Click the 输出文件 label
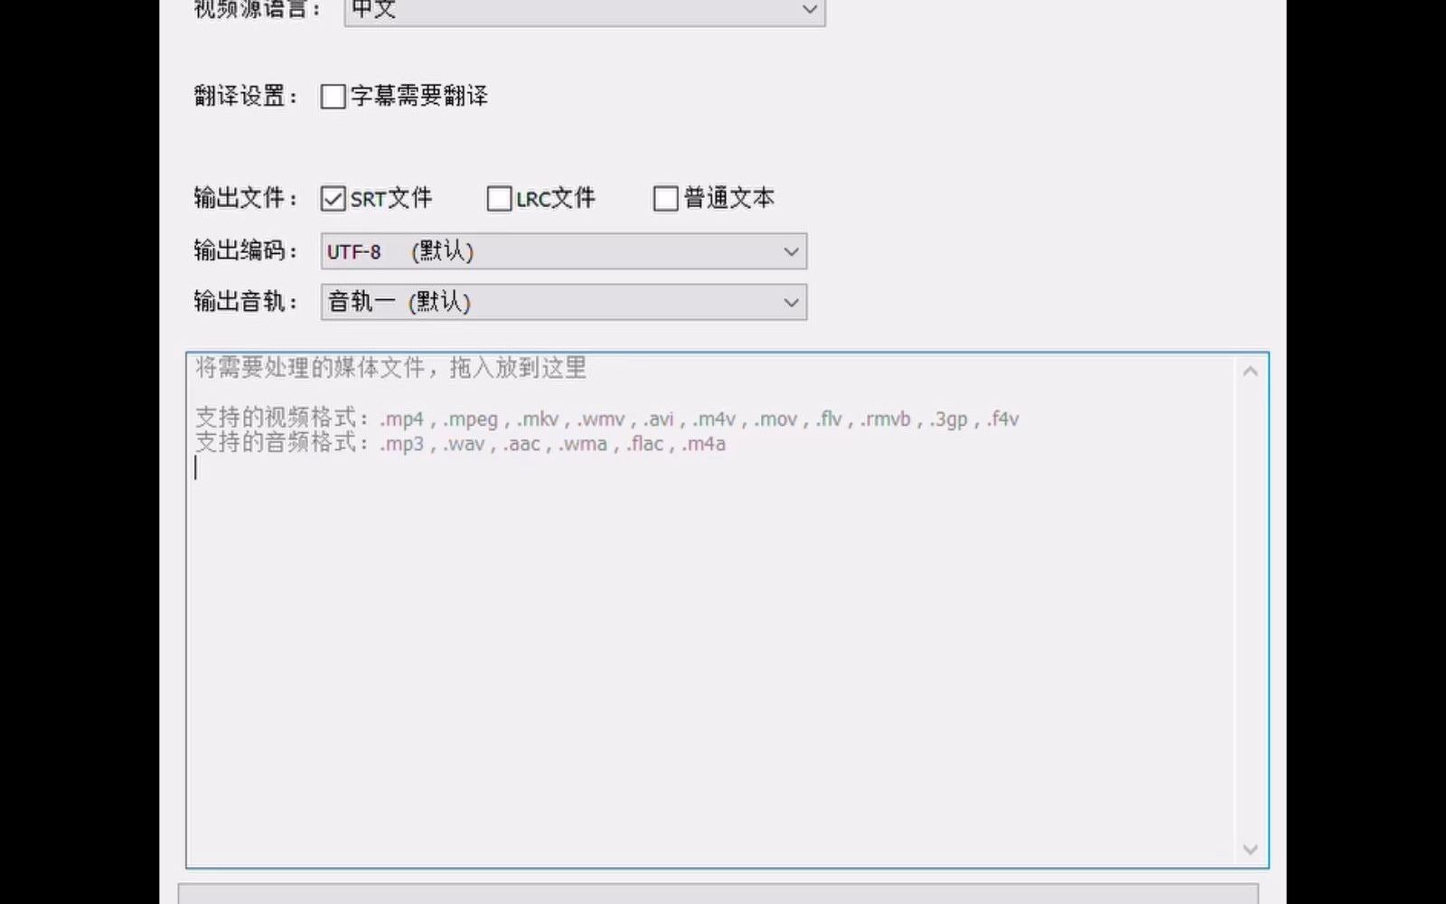1446x904 pixels. click(x=246, y=198)
